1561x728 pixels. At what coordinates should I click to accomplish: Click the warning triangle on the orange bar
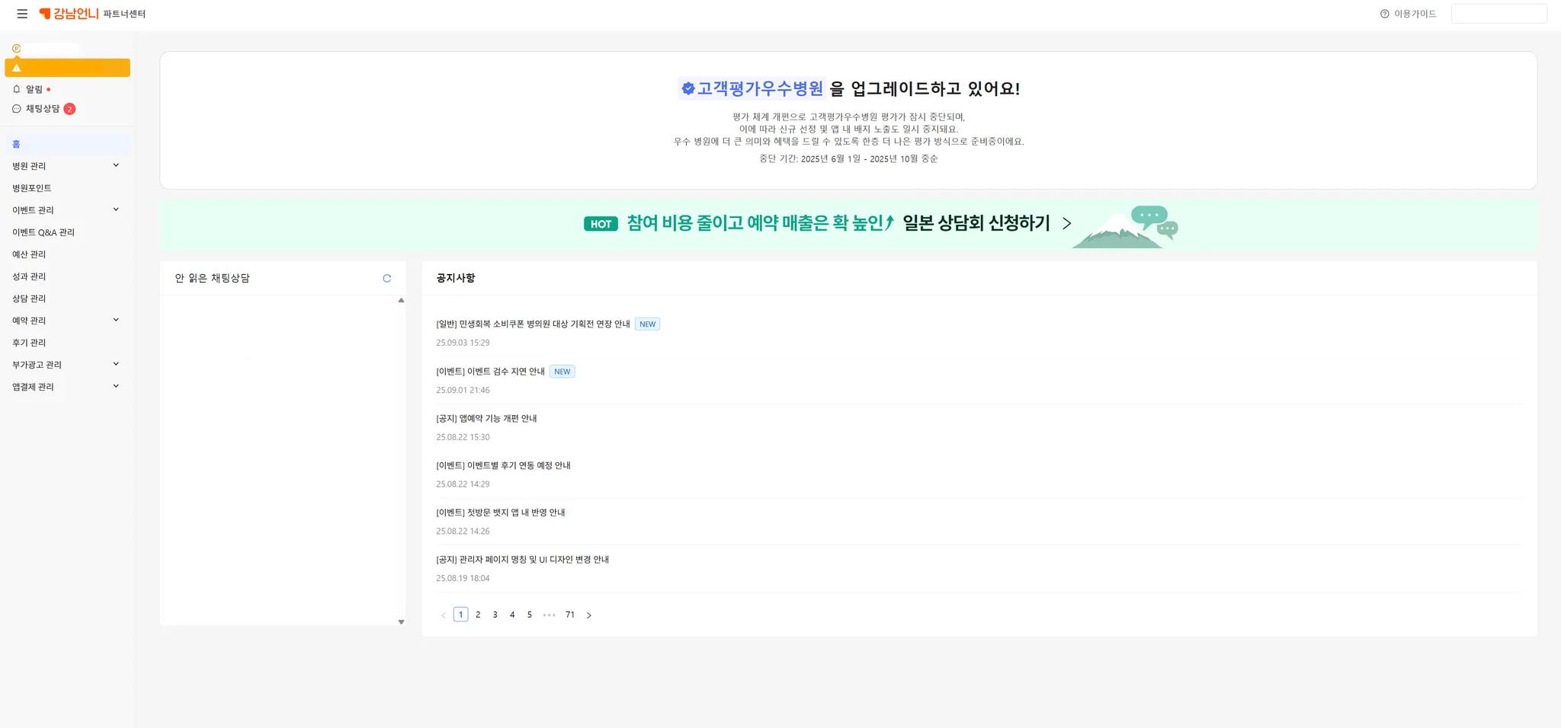pos(17,68)
